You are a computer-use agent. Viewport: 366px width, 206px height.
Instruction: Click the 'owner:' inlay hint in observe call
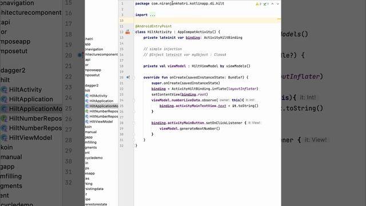pyautogui.click(x=224, y=100)
